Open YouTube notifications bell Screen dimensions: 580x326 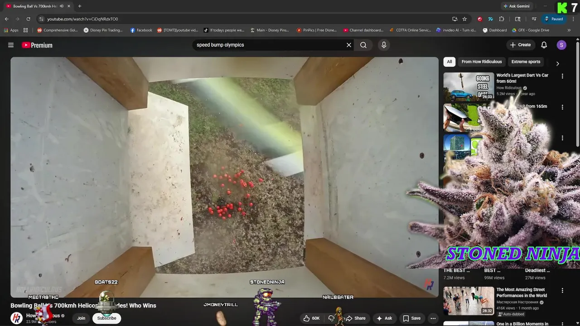(544, 45)
